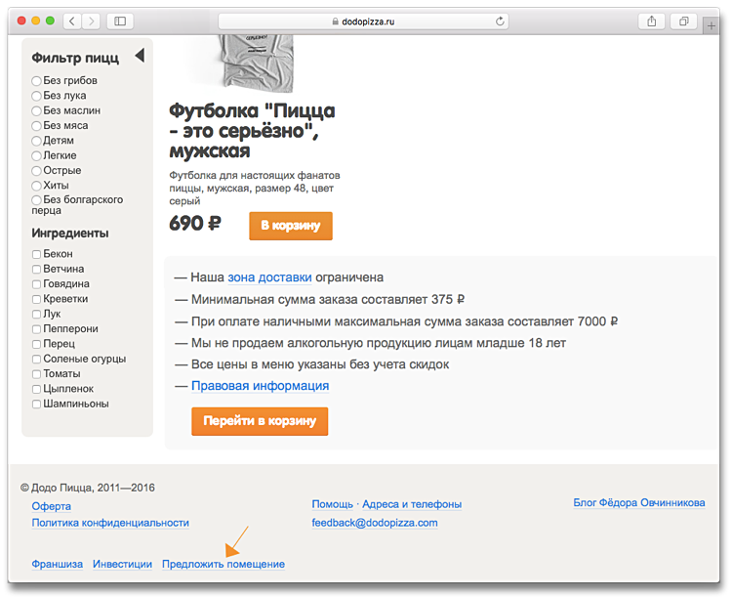Screen dimensions: 732x597
Task: Reload the dodopizza.ru page
Action: coord(500,21)
